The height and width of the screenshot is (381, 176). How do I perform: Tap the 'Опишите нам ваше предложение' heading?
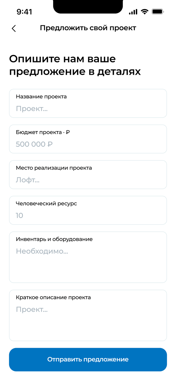[75, 65]
